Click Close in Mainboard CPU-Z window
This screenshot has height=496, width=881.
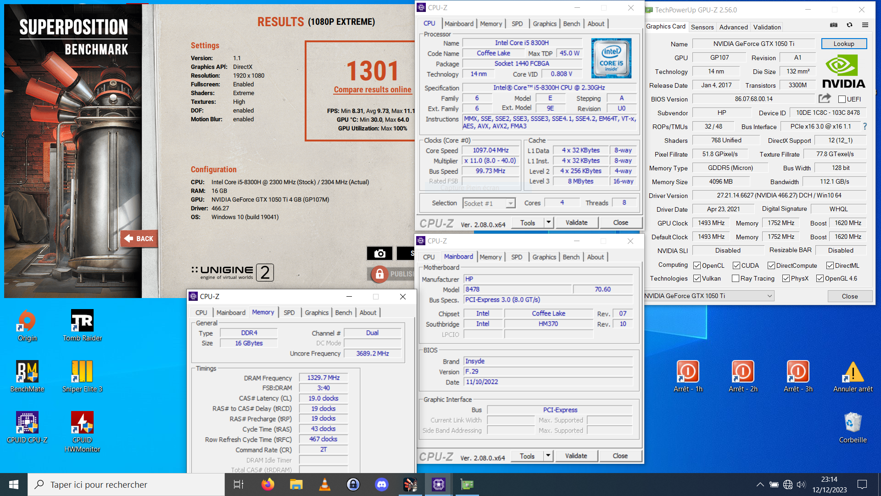pos(620,456)
